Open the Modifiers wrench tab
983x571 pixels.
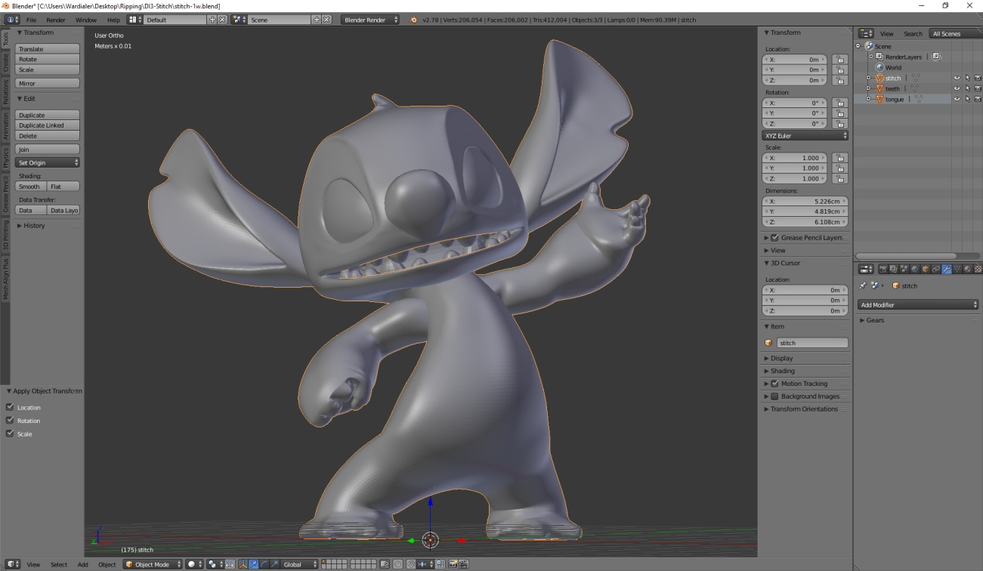coord(947,269)
